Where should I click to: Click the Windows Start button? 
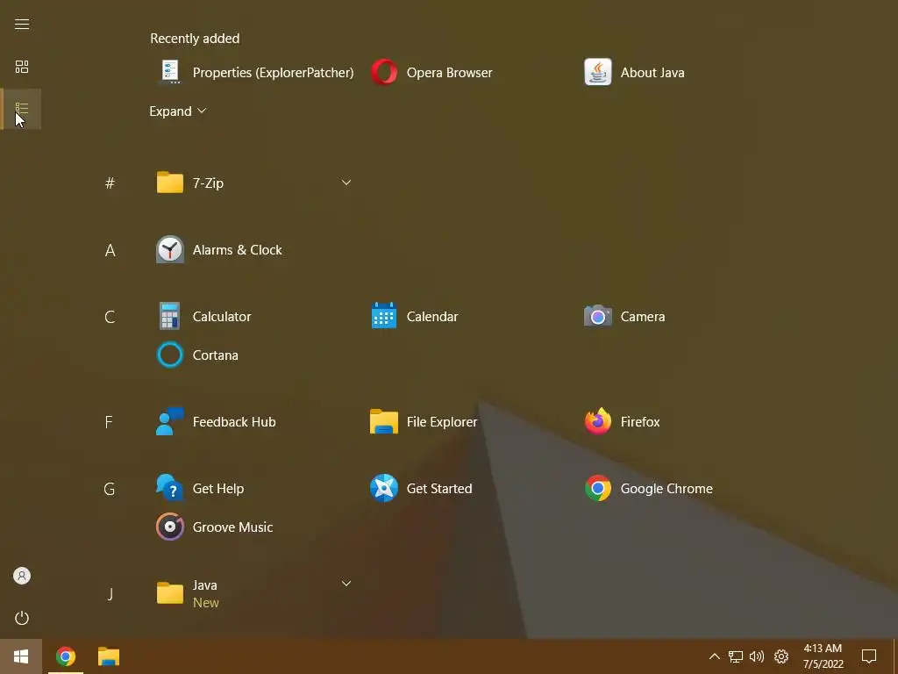click(x=21, y=656)
